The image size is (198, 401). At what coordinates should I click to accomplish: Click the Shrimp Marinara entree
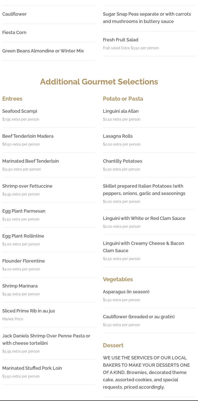20,286
